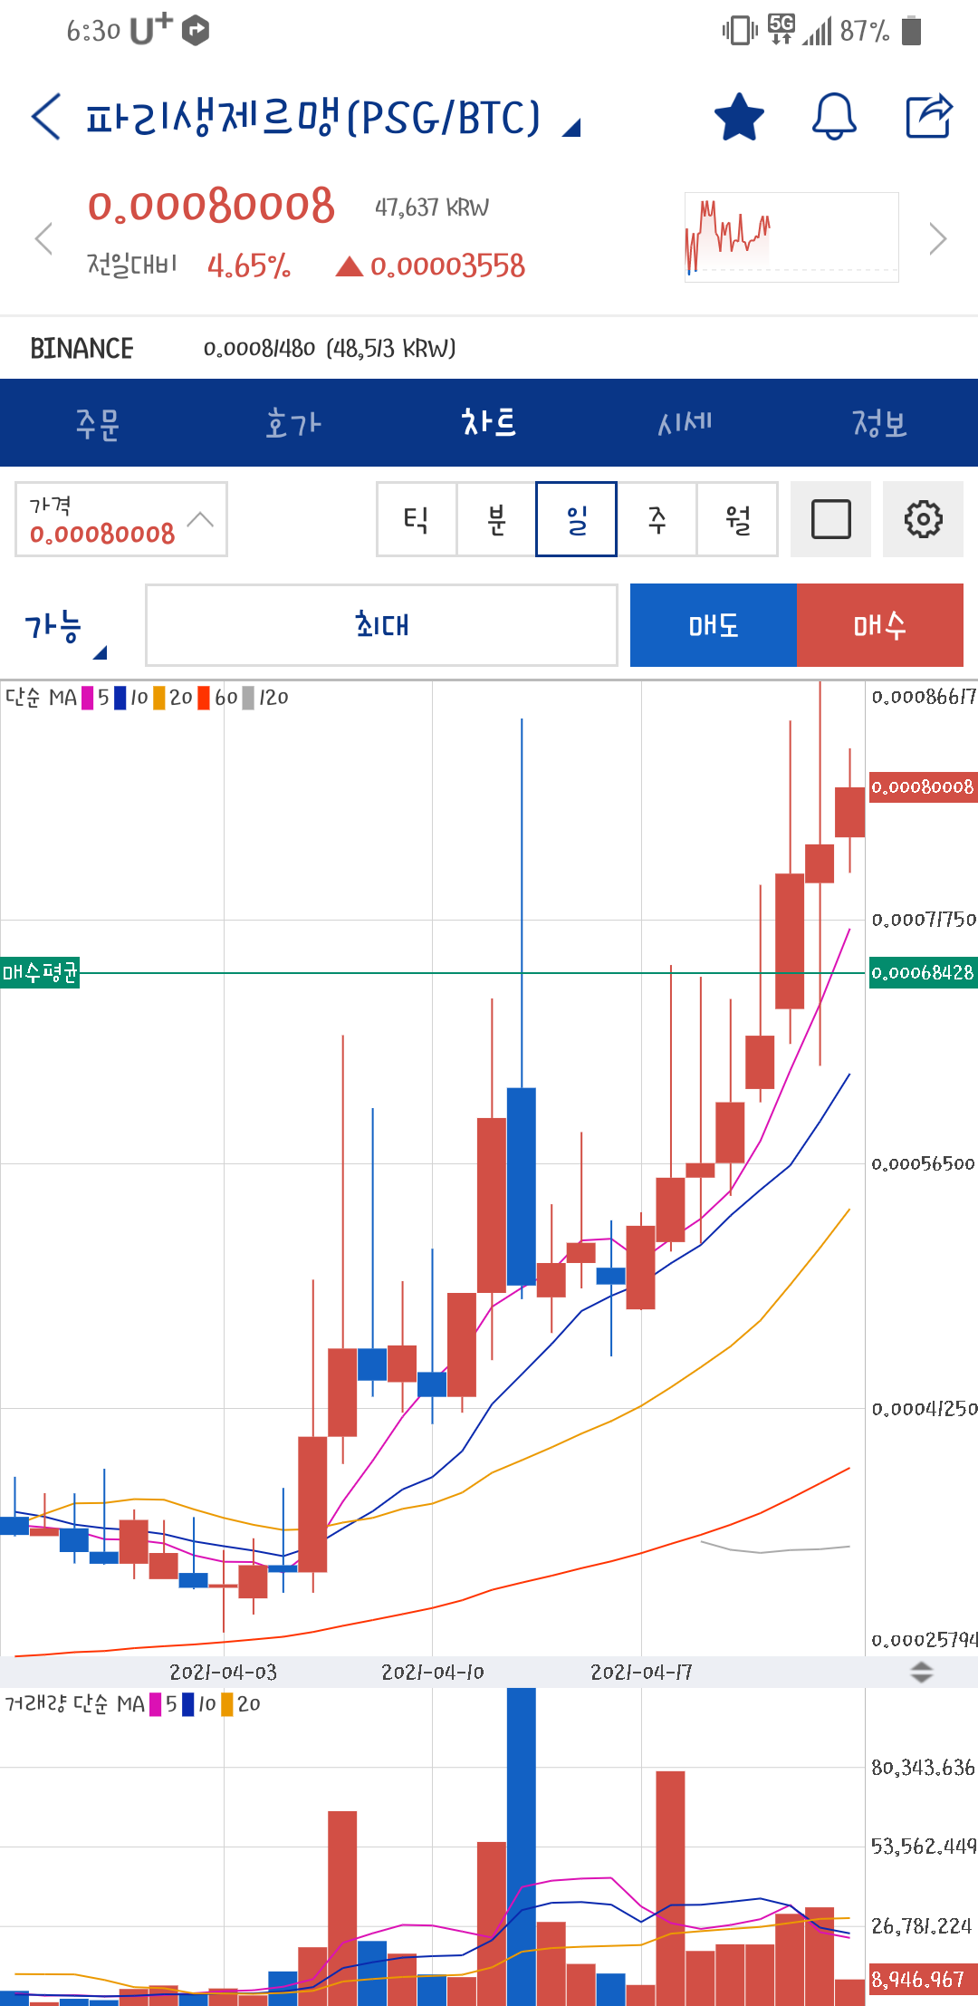Tap the blue 매도 sell button
The image size is (978, 2006).
714,625
